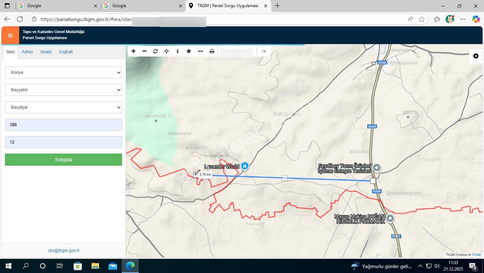Click the green Sorgula button
The image size is (484, 273).
(x=63, y=160)
